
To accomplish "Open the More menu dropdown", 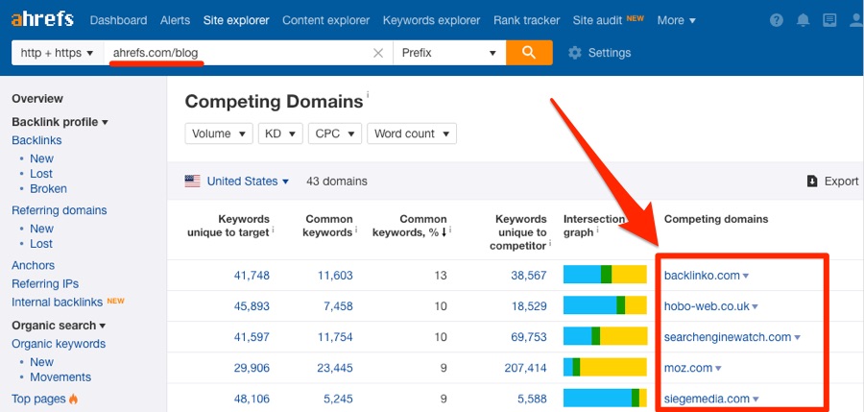I will (676, 20).
